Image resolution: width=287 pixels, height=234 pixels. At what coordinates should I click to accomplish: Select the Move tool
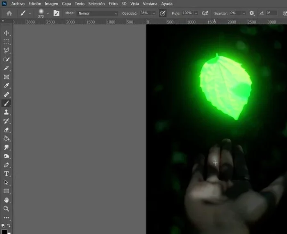7,33
